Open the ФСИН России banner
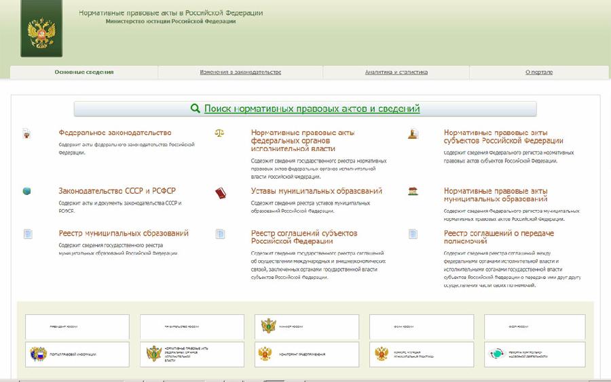611x382 pixels. (x=422, y=327)
